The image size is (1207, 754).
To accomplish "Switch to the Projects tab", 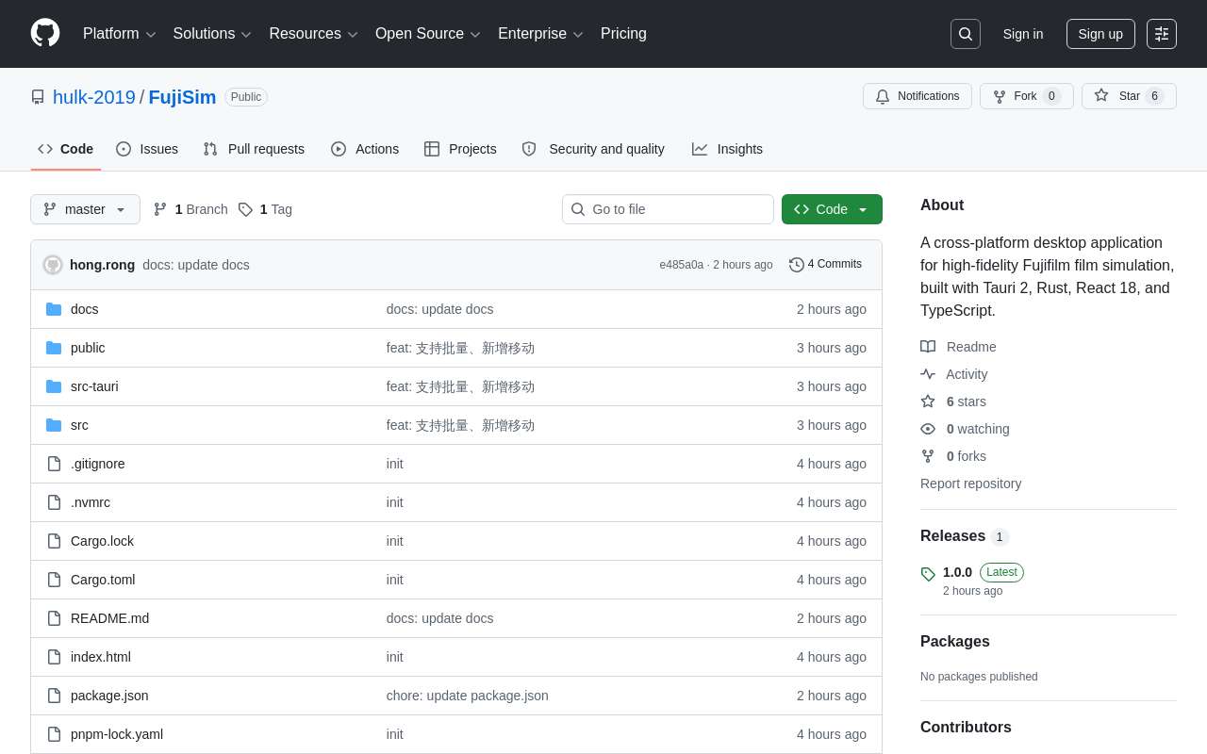I will coord(460,149).
